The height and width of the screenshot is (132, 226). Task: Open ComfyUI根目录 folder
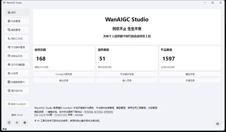(x=64, y=74)
